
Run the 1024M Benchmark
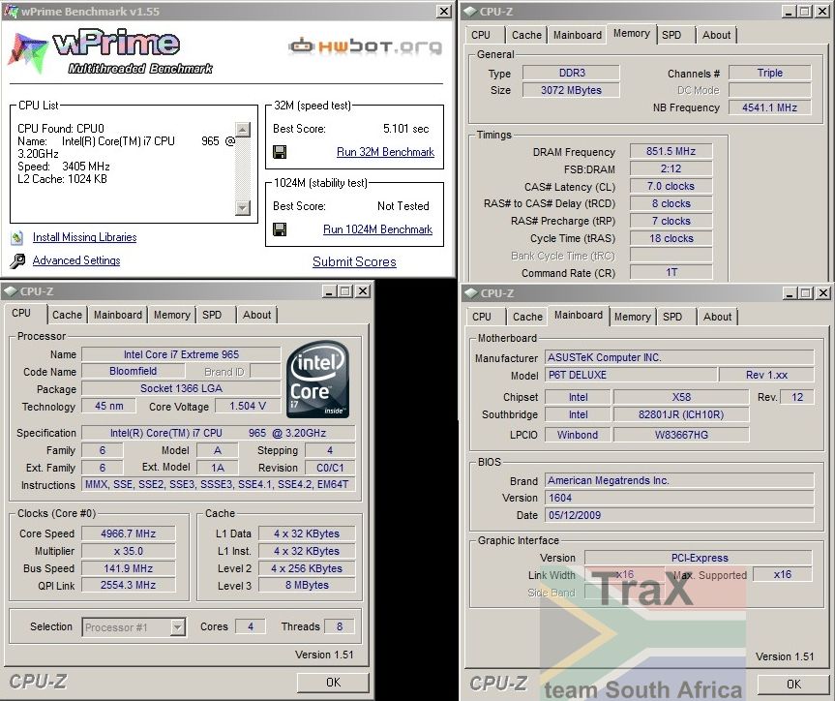[x=377, y=229]
